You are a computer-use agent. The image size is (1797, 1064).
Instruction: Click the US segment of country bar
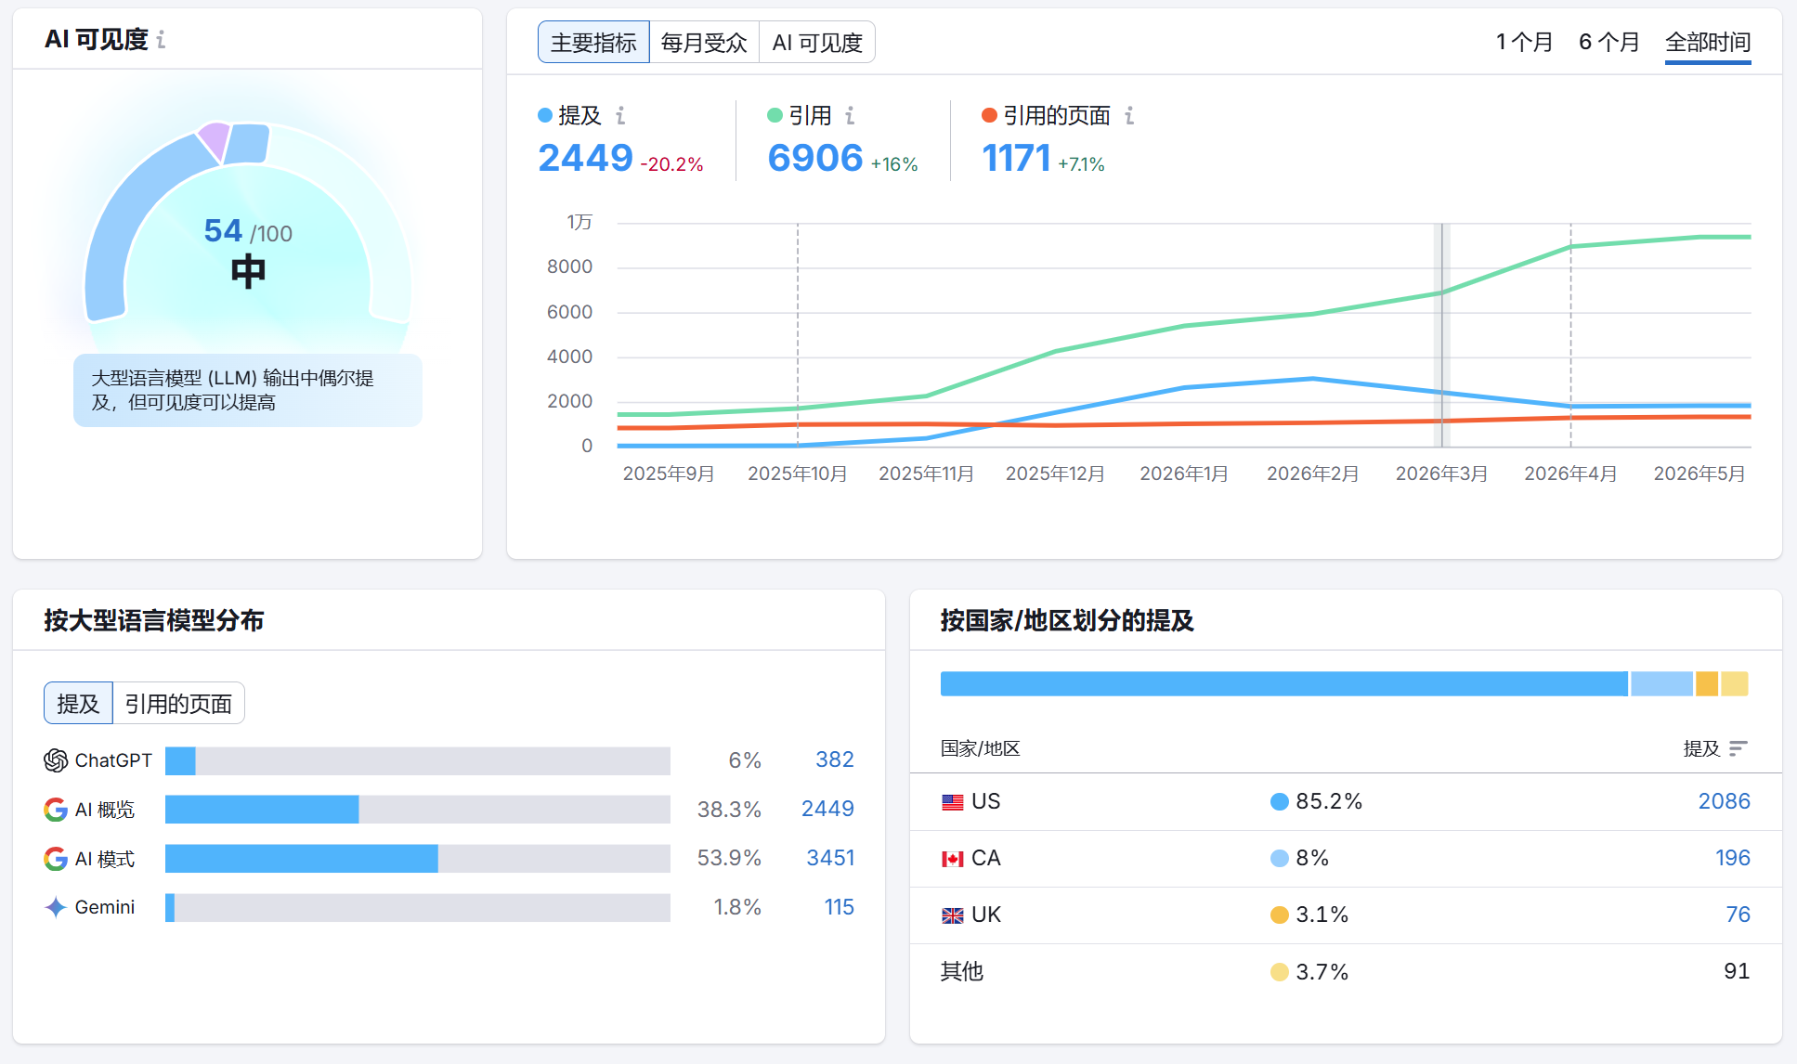pos(1284,684)
